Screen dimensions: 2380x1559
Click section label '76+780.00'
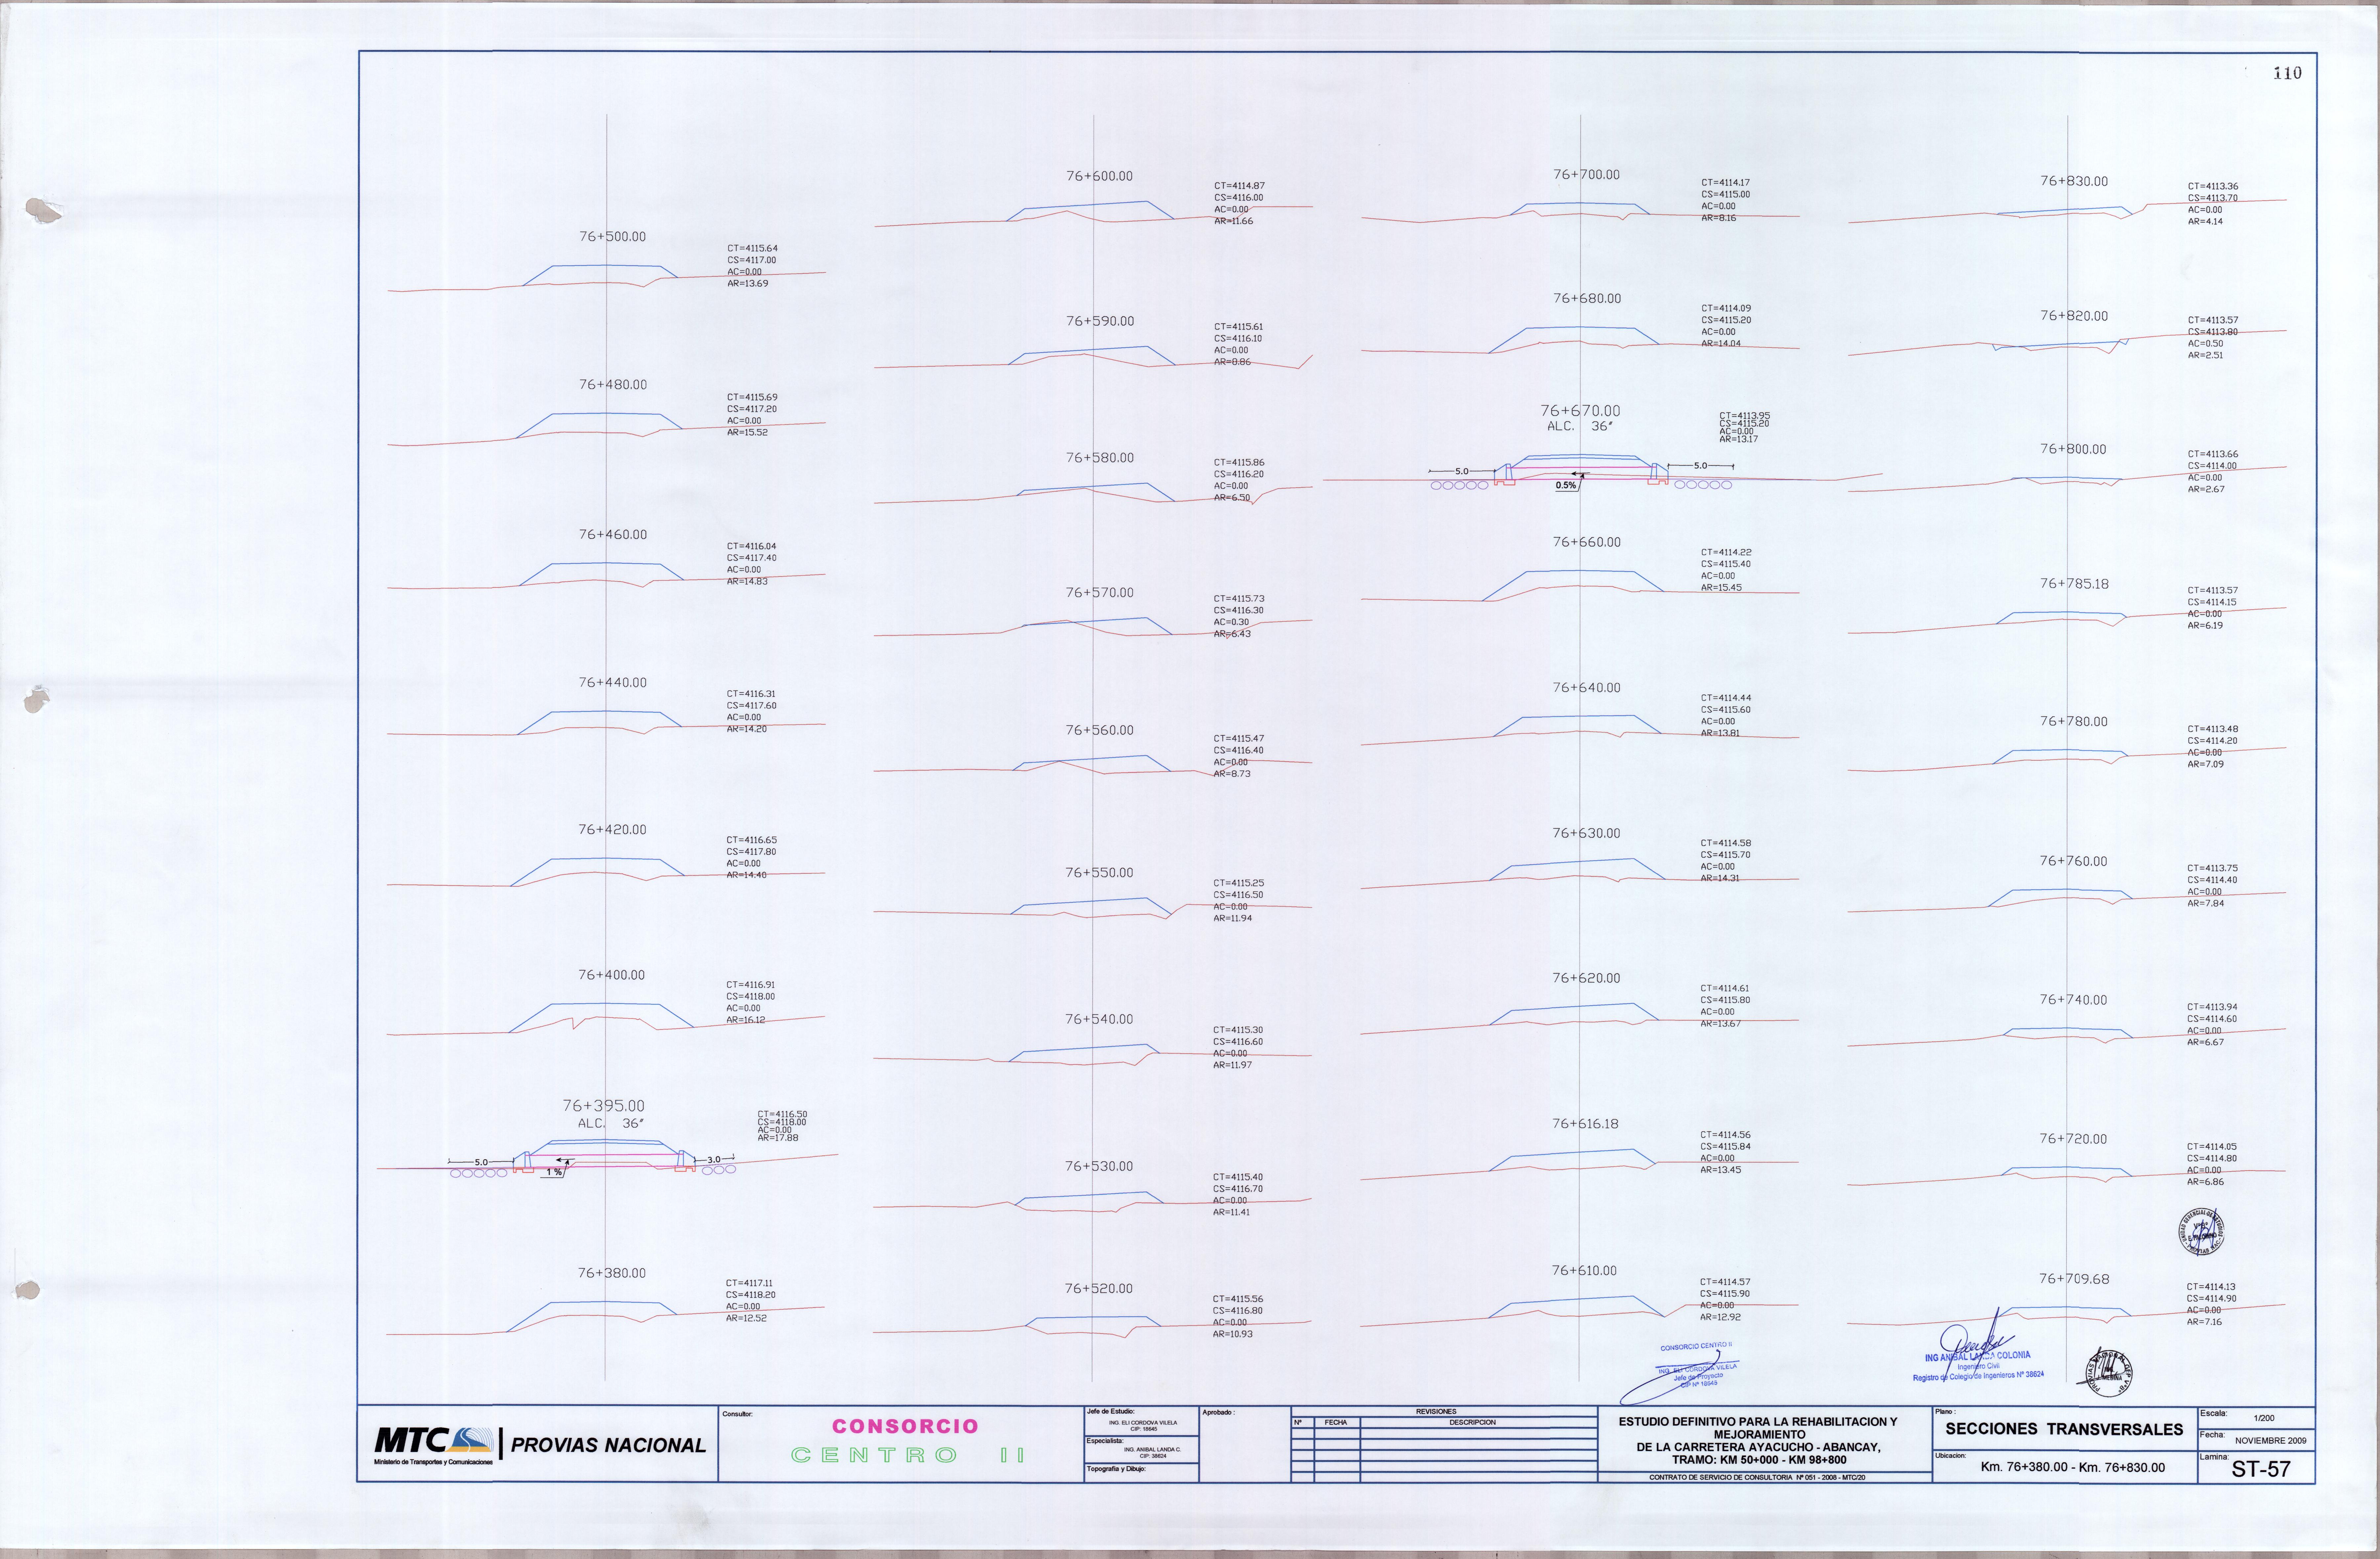click(x=2074, y=722)
